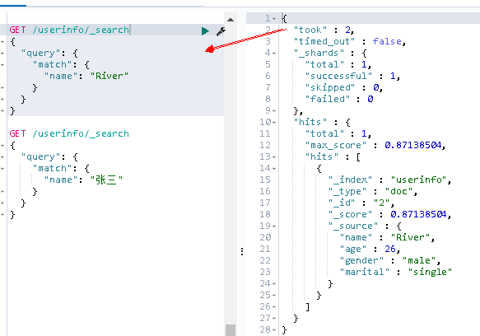Click the "single" marital value
The image size is (480, 336).
(x=430, y=272)
